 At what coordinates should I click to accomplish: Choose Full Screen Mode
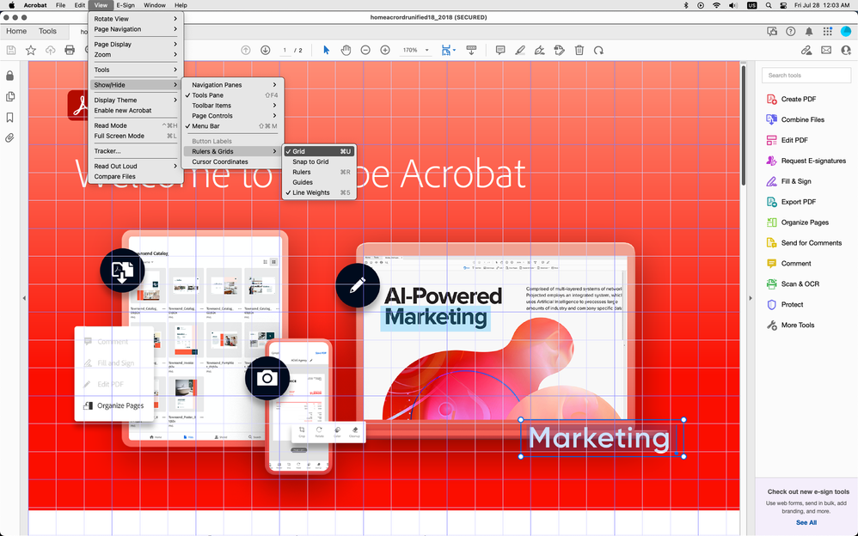[135, 137]
